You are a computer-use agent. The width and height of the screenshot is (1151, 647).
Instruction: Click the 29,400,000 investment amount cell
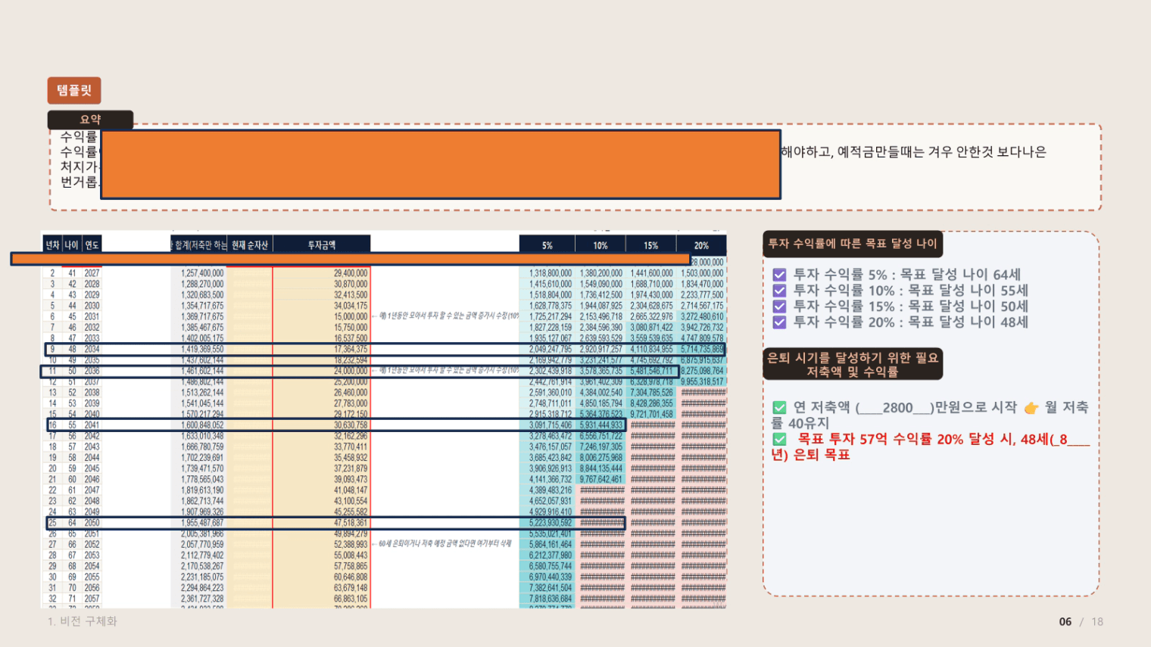[351, 273]
